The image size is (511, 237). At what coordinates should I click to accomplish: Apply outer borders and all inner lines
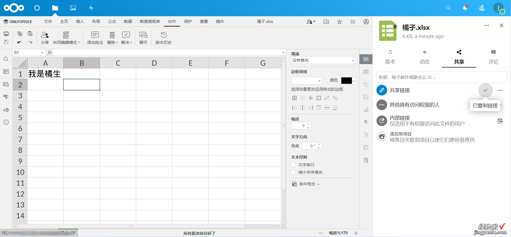pyautogui.click(x=294, y=98)
